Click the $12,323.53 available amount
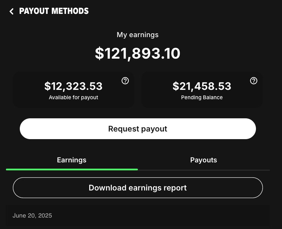 (73, 86)
